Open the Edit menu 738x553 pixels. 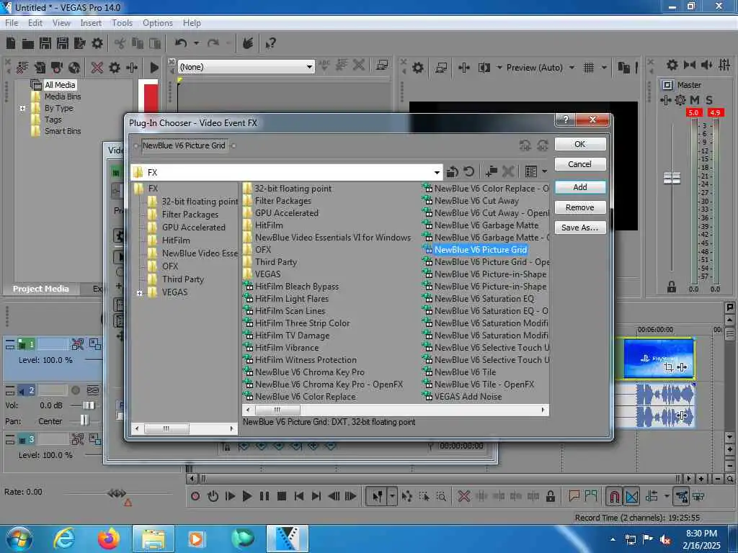(x=35, y=22)
